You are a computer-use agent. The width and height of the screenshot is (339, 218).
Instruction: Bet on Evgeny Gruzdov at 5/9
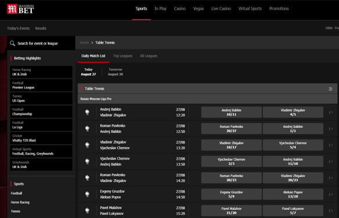232,194
